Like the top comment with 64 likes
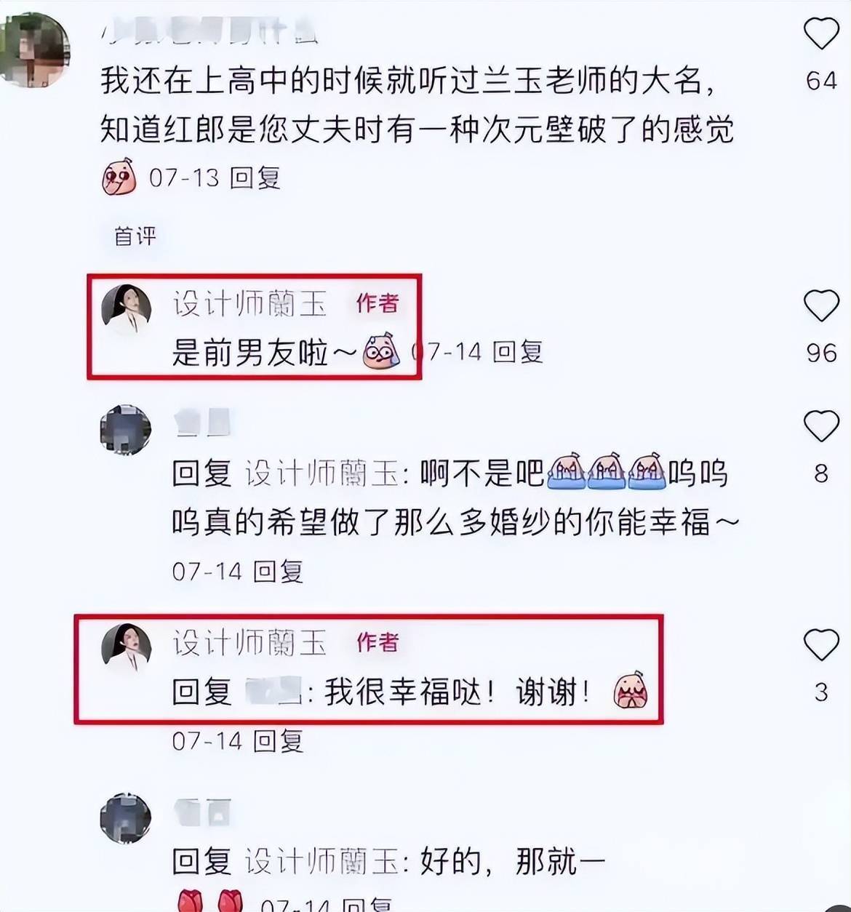 (821, 33)
